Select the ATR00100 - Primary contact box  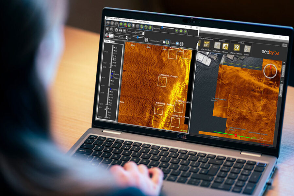(x=159, y=110)
